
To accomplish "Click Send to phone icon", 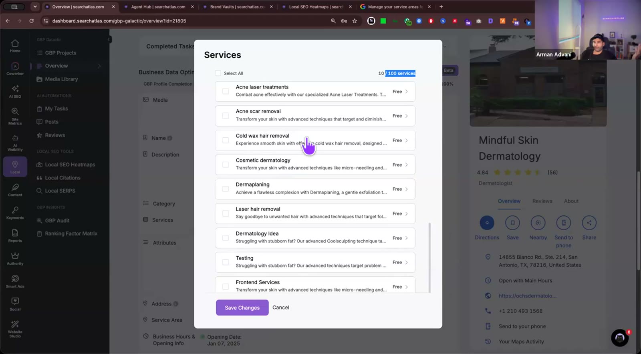I will coord(564,223).
